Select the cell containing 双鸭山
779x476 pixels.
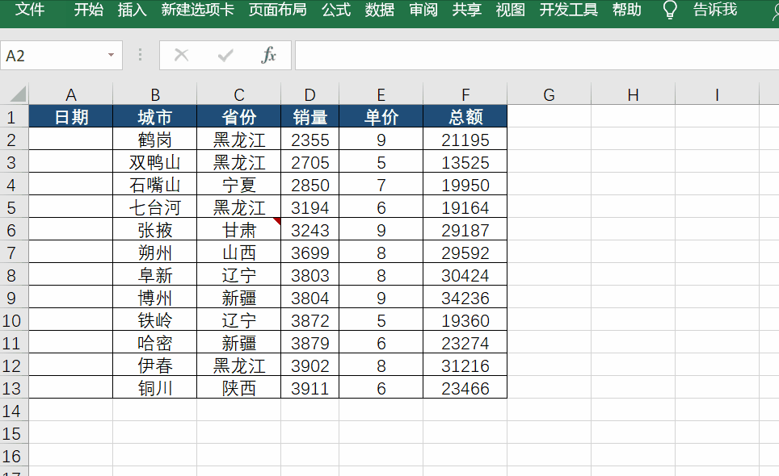coord(155,163)
